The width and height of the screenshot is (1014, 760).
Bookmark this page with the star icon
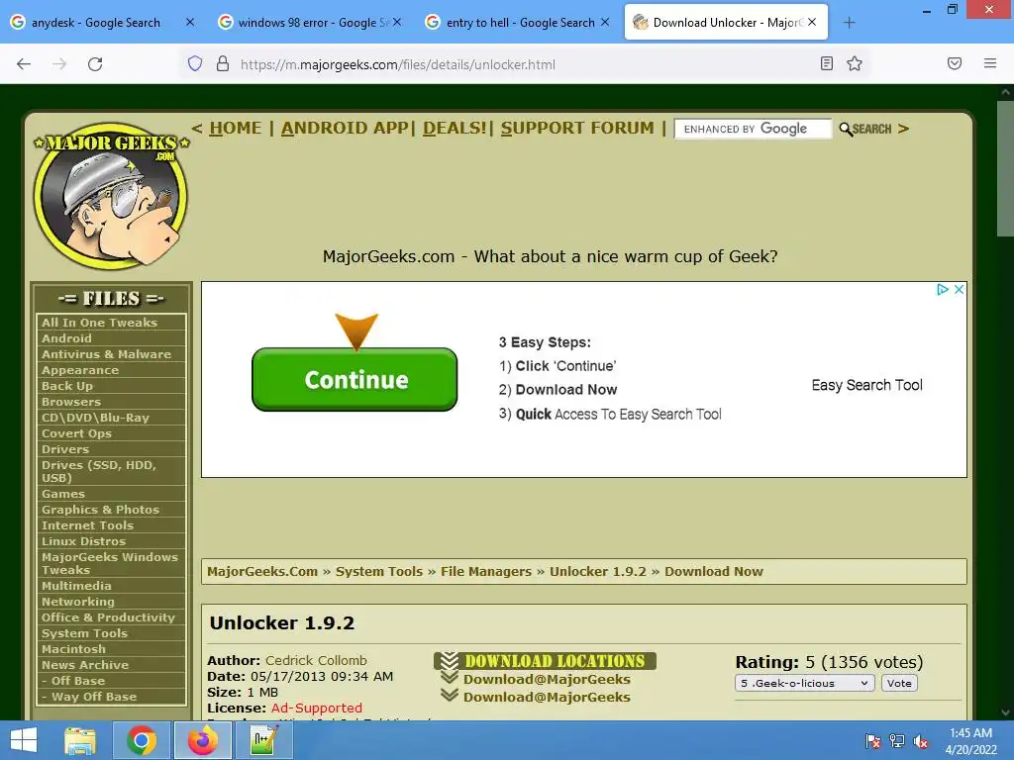855,63
